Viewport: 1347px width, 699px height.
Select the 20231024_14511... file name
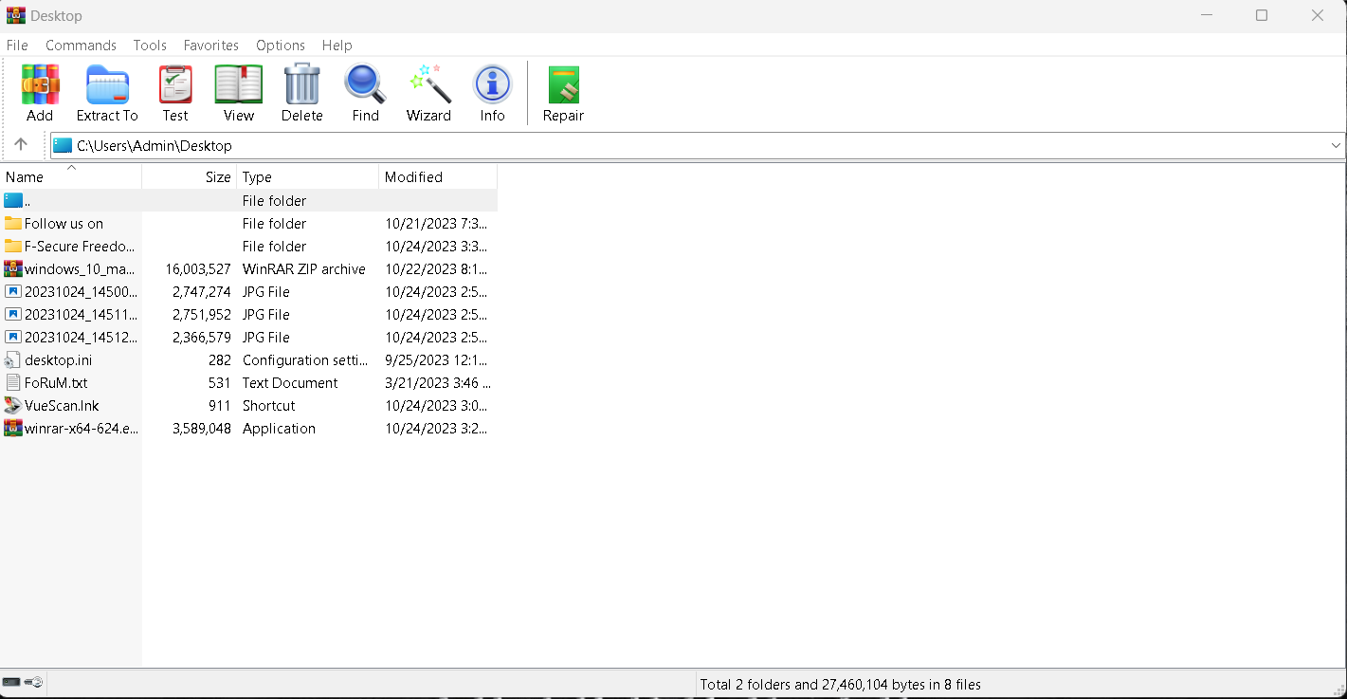81,315
